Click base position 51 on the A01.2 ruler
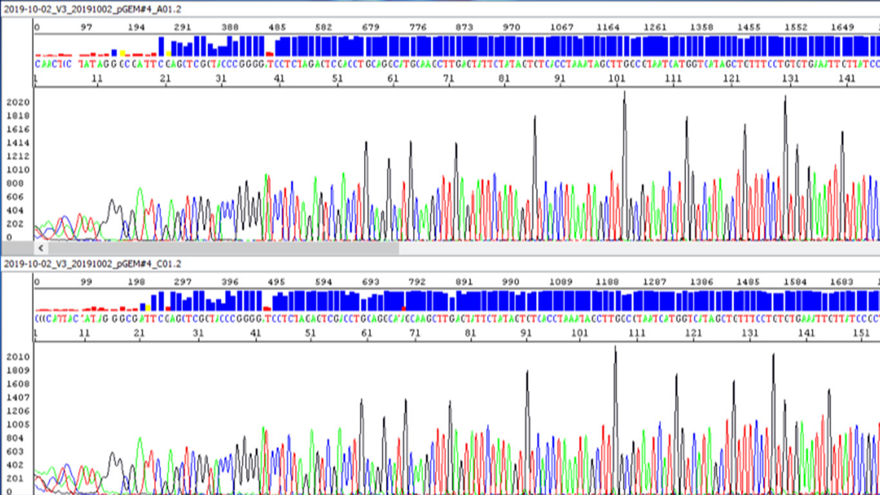This screenshot has height=495, width=880. coord(338,79)
